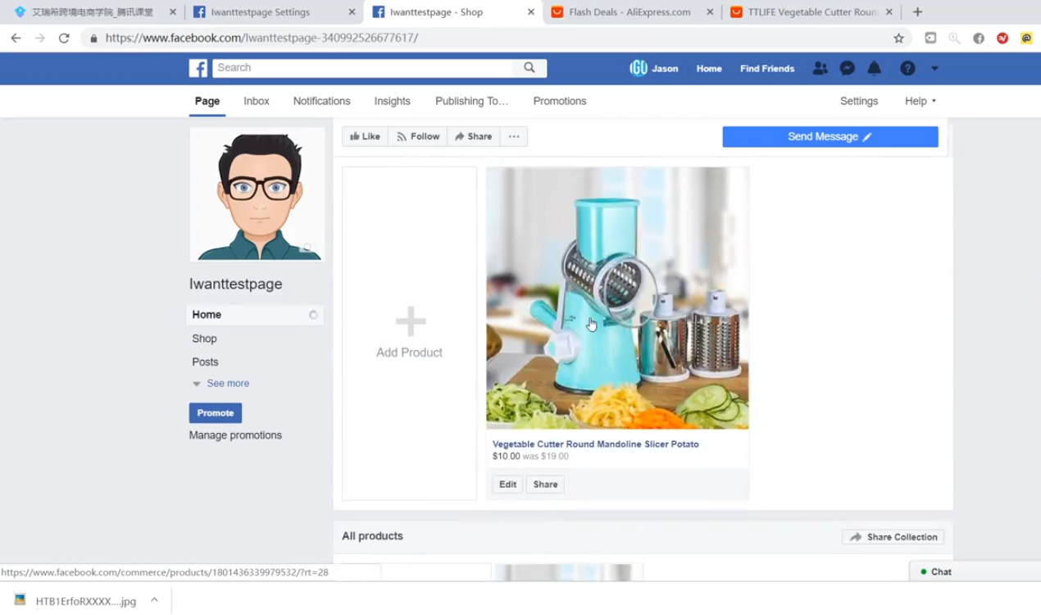This screenshot has height=615, width=1041.
Task: Open Vegetable Cutter Round Mandoline product title
Action: point(596,444)
